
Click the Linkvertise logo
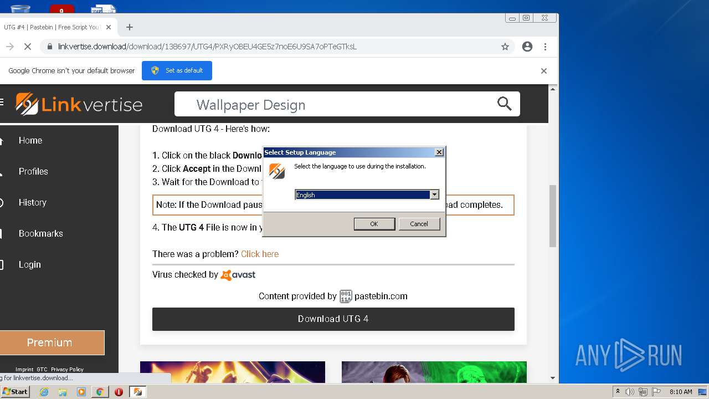point(79,104)
